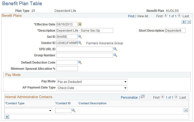Select the Farmers Insurance Group text
The image size is (194, 122).
click(x=105, y=43)
